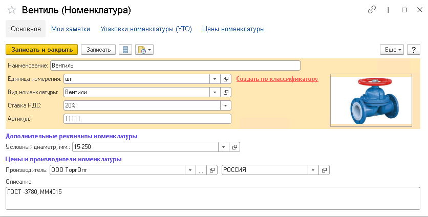Click the Единица измерения field showing шт

(137, 79)
